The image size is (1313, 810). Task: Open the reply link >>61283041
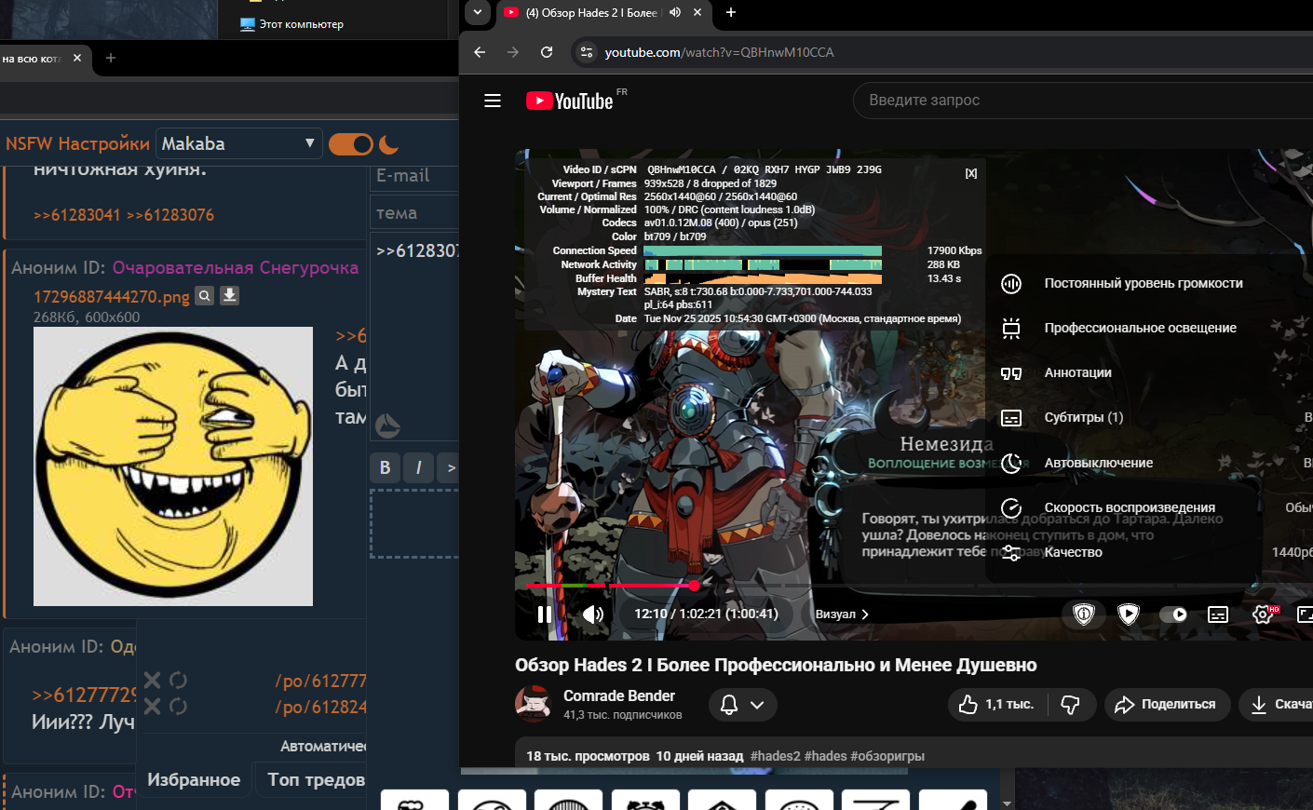coord(77,215)
